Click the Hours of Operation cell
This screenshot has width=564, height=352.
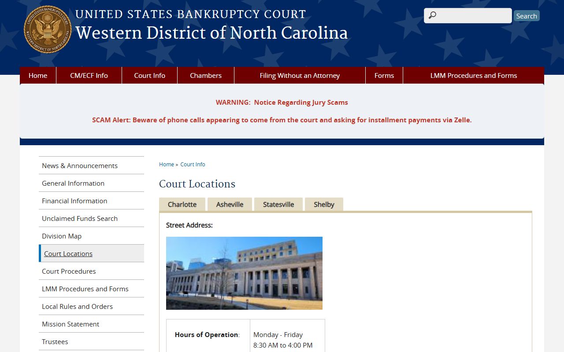(208, 335)
